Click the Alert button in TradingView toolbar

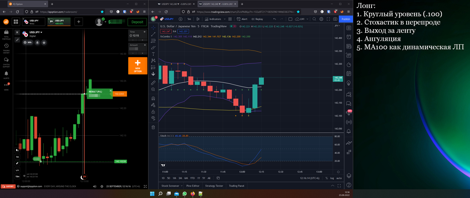(242, 19)
